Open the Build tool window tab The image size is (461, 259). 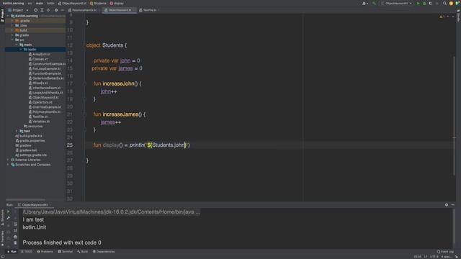[83, 252]
